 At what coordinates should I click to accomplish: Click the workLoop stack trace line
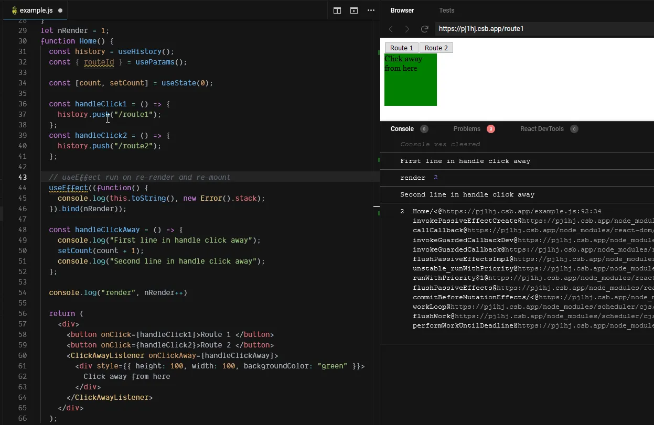point(533,307)
